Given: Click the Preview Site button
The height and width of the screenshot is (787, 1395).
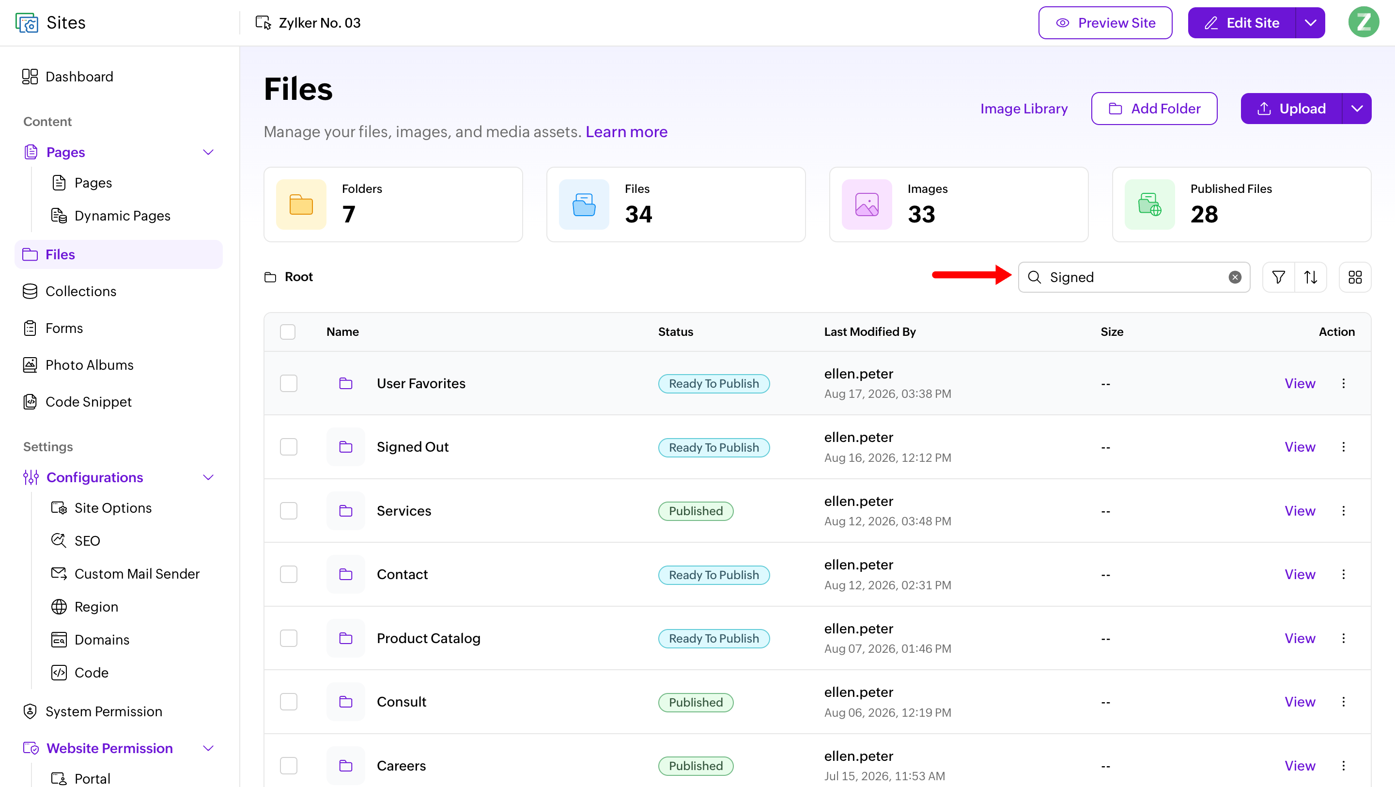Looking at the screenshot, I should coord(1105,23).
